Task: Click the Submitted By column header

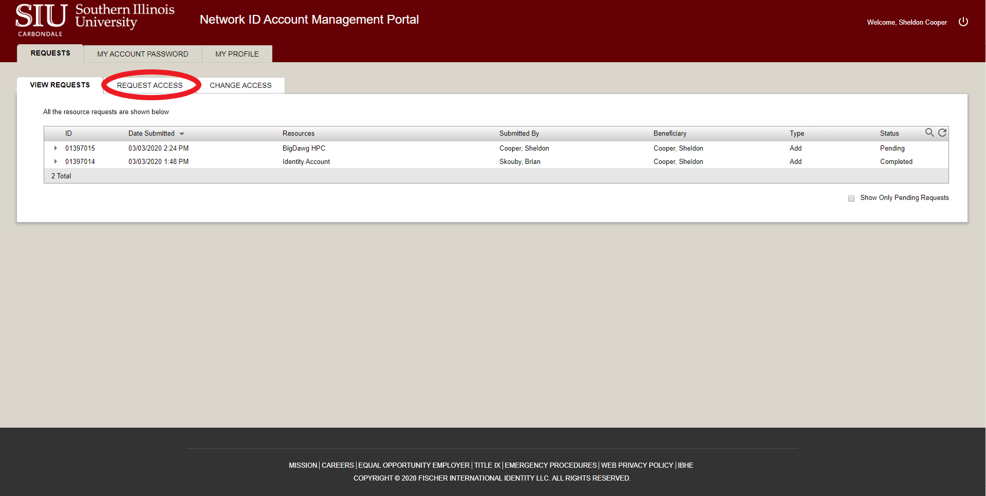Action: tap(519, 134)
